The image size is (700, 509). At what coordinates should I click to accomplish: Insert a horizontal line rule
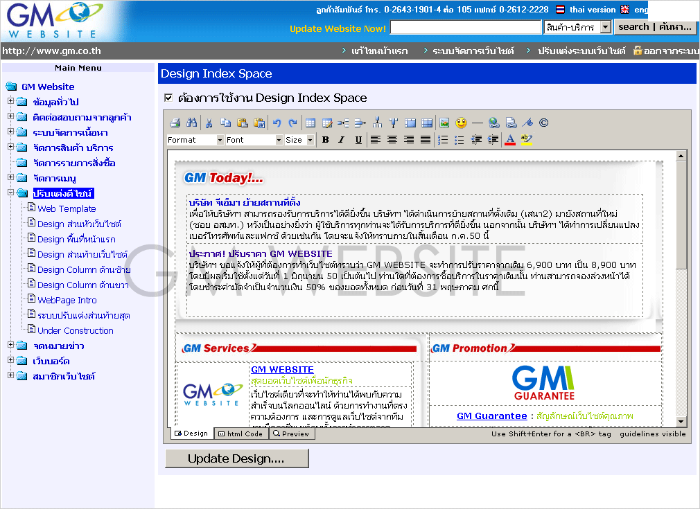(478, 123)
